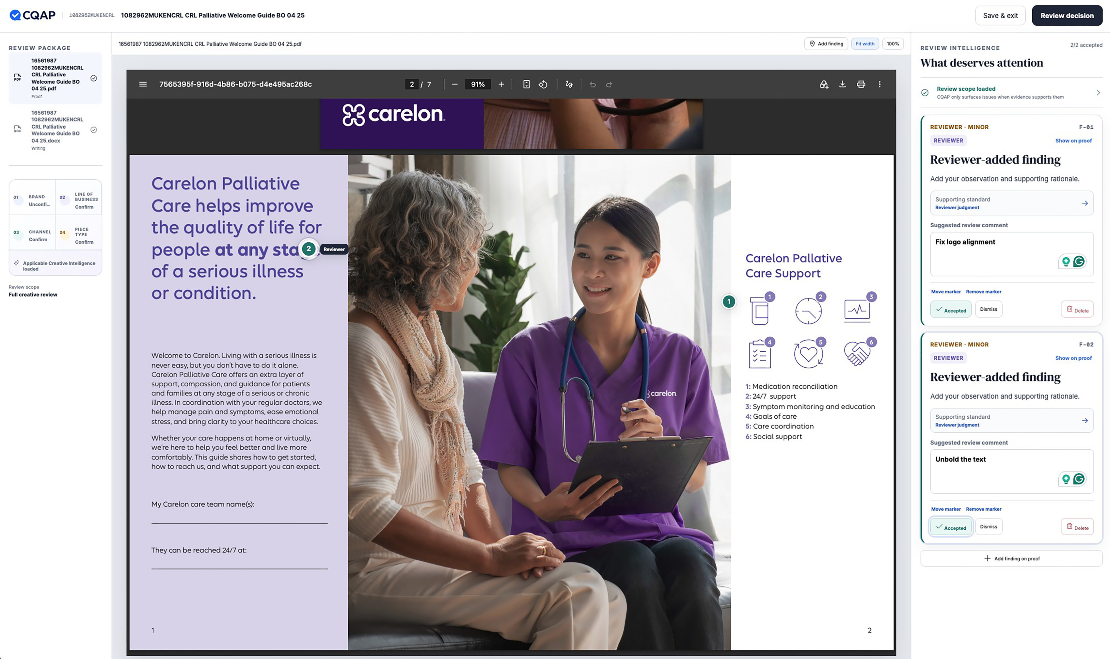
Task: Open the 02 Line of Business attribute
Action: pos(79,198)
